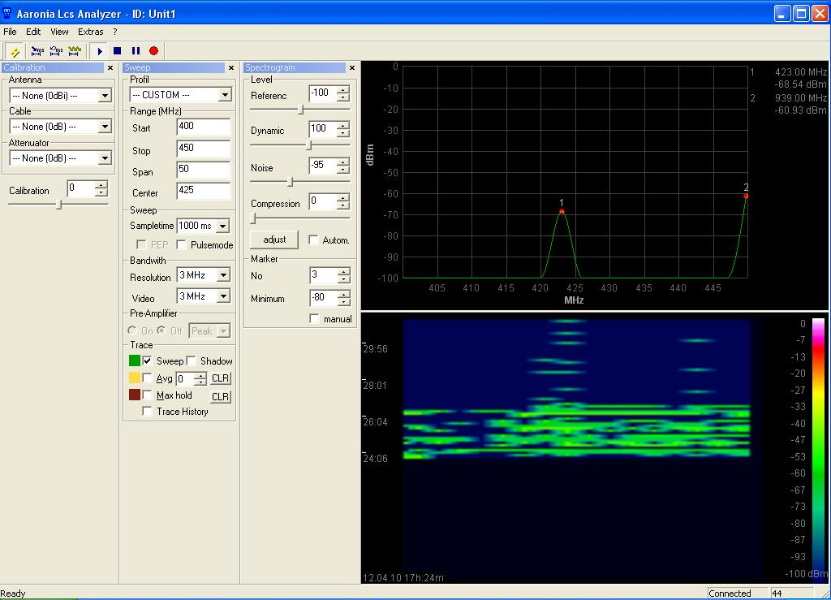Stop the sweep with square button
The height and width of the screenshot is (600, 831).
pos(118,51)
